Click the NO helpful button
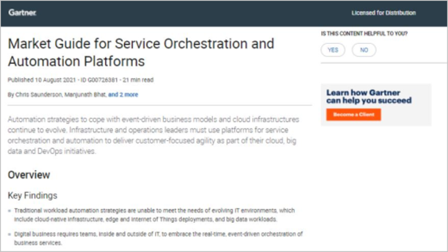Viewport: 448px width, 252px height. (x=364, y=50)
